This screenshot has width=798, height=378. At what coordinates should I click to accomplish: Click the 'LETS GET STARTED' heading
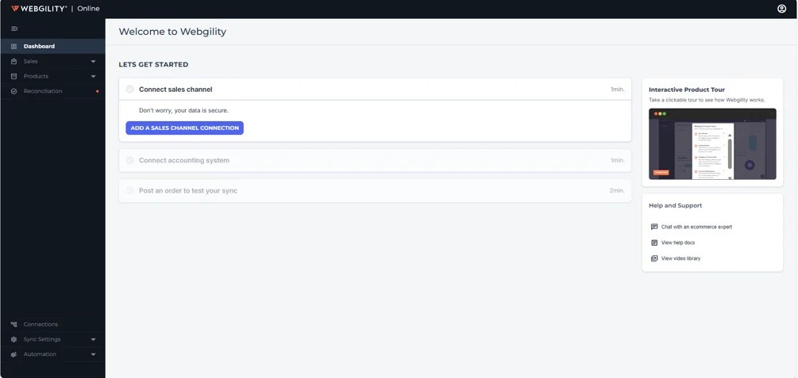pyautogui.click(x=154, y=64)
